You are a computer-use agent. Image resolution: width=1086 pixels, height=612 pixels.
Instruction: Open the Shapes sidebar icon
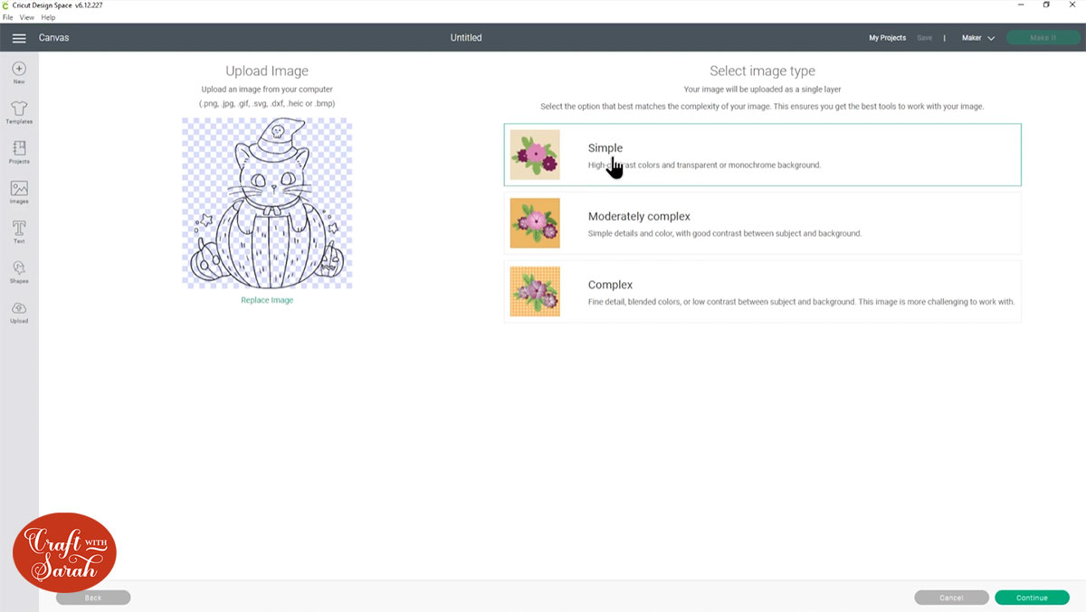click(19, 268)
